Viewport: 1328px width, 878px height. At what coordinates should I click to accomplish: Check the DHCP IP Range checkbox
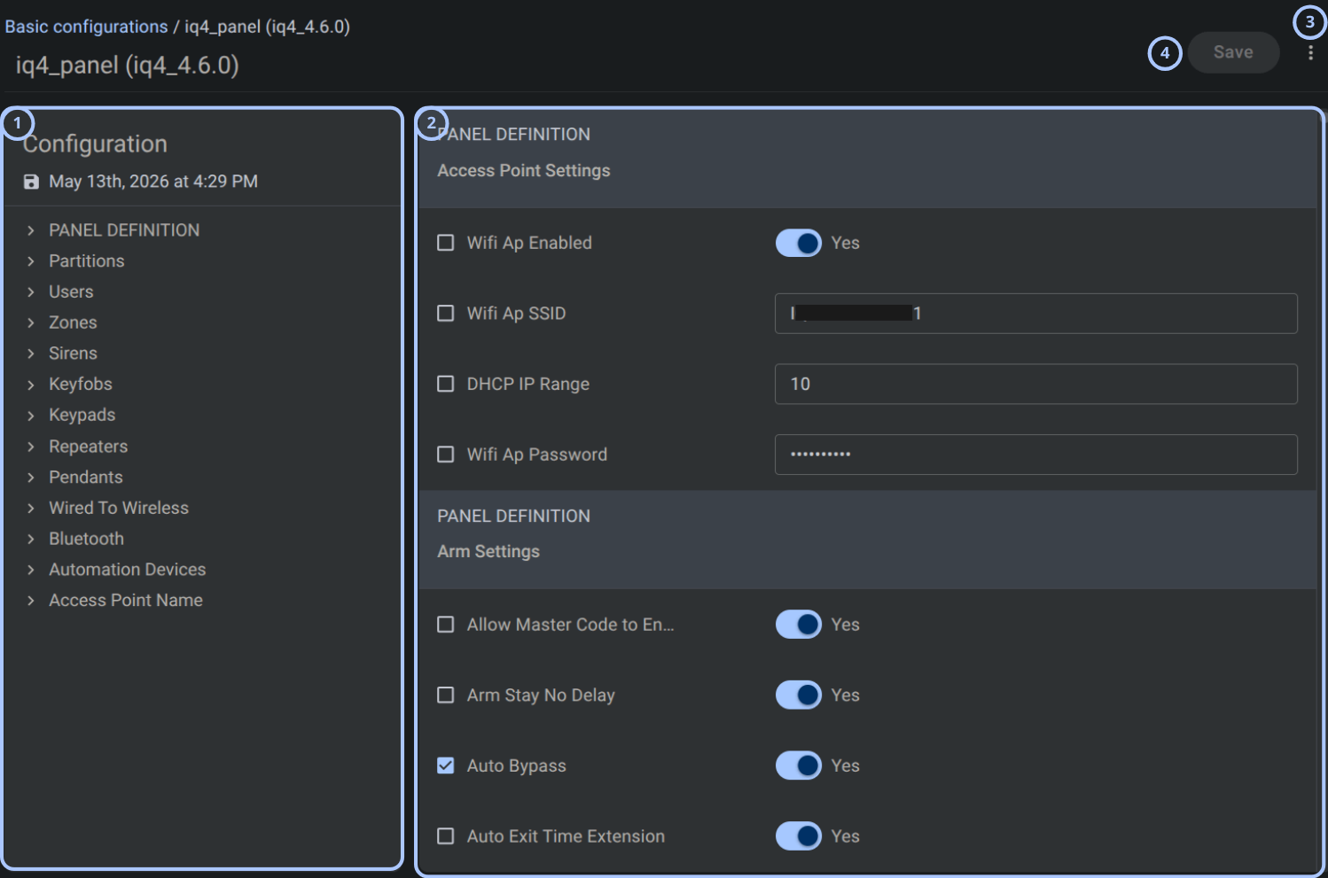click(x=446, y=384)
